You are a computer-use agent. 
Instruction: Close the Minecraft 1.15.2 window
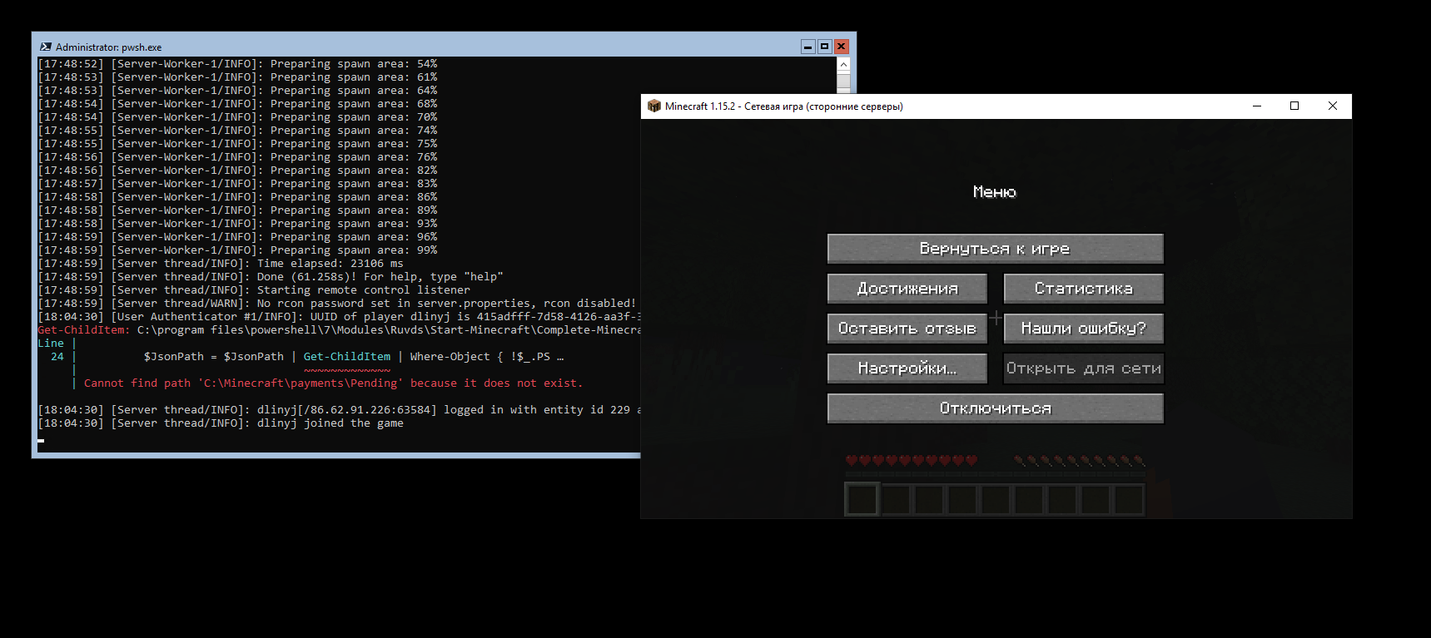tap(1333, 106)
